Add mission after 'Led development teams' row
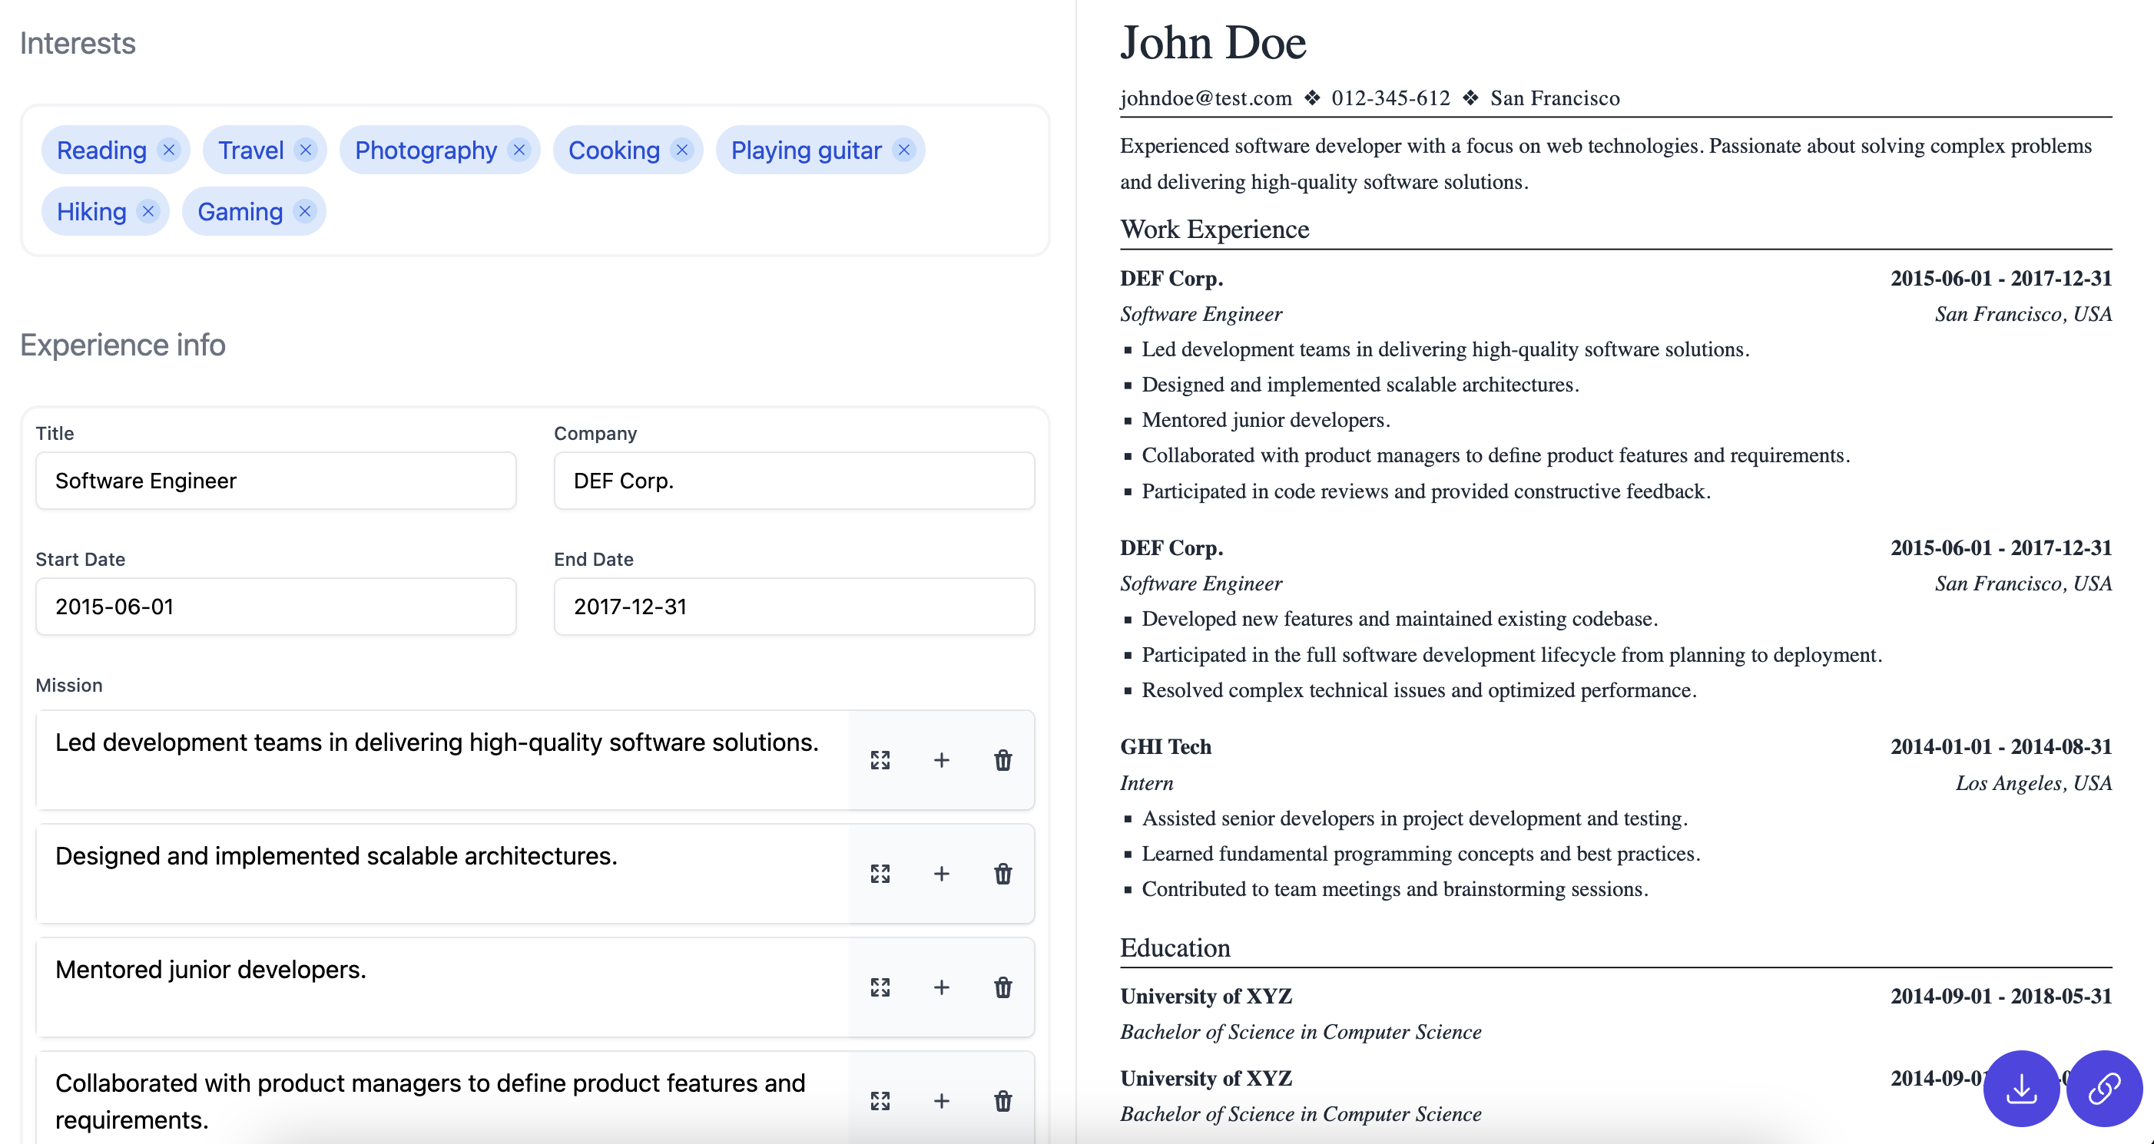 click(942, 759)
